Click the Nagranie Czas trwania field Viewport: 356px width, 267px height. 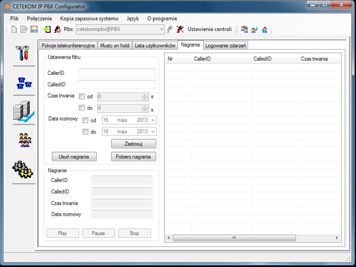(122, 203)
